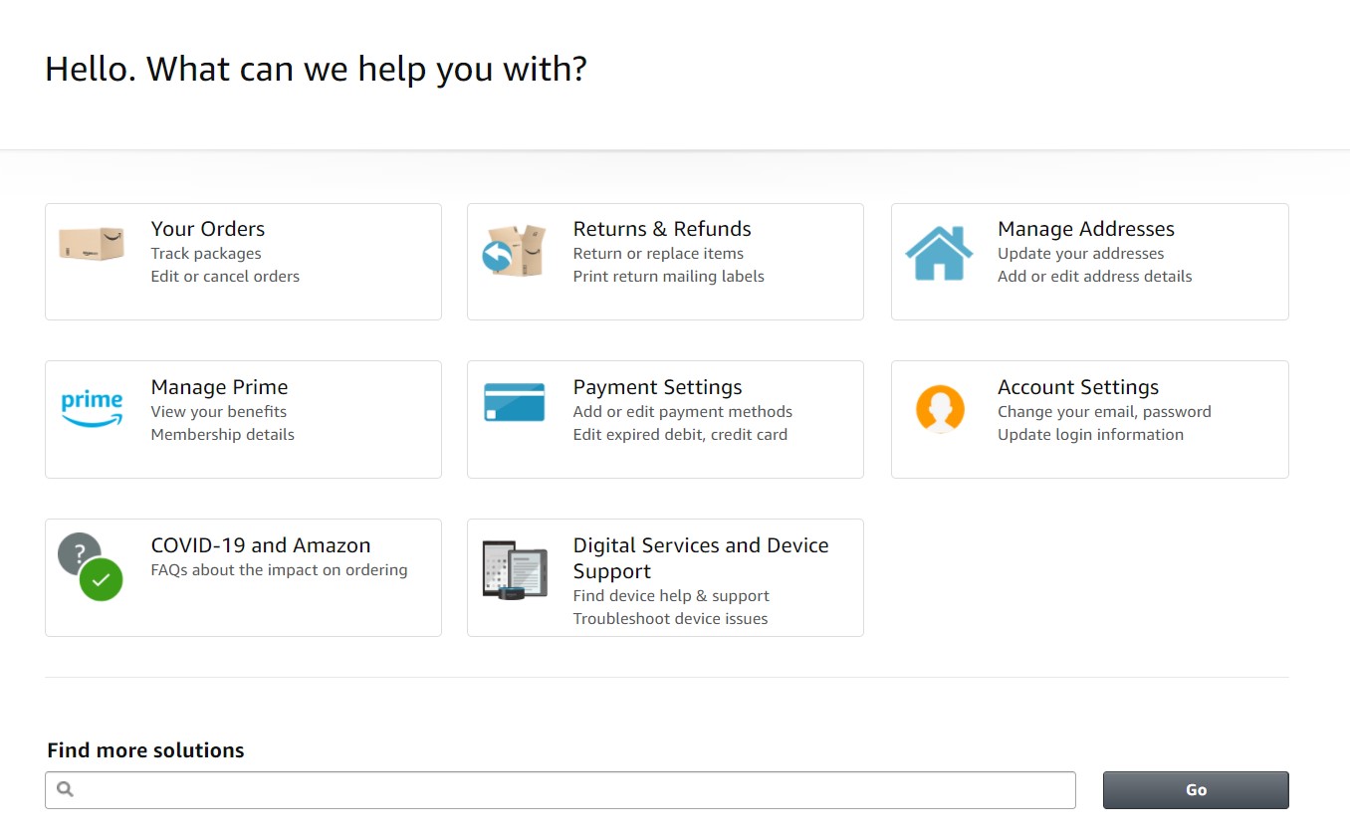Click the credit card Payment Settings icon
The height and width of the screenshot is (839, 1350).
click(x=514, y=402)
